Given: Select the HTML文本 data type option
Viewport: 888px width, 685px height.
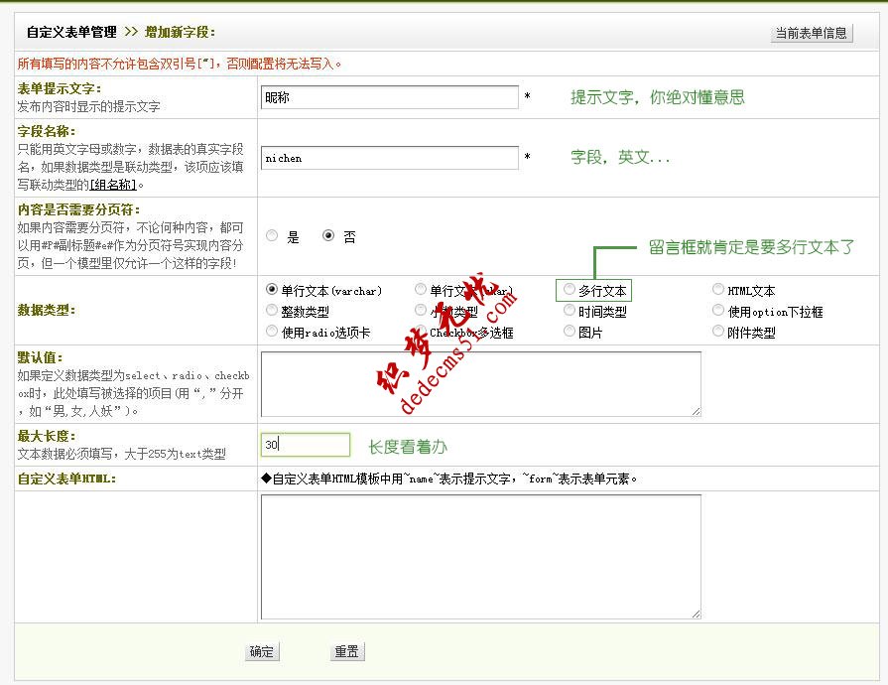Looking at the screenshot, I should [x=718, y=288].
